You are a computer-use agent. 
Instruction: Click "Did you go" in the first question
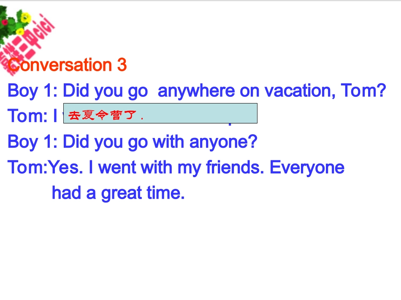[x=105, y=91]
